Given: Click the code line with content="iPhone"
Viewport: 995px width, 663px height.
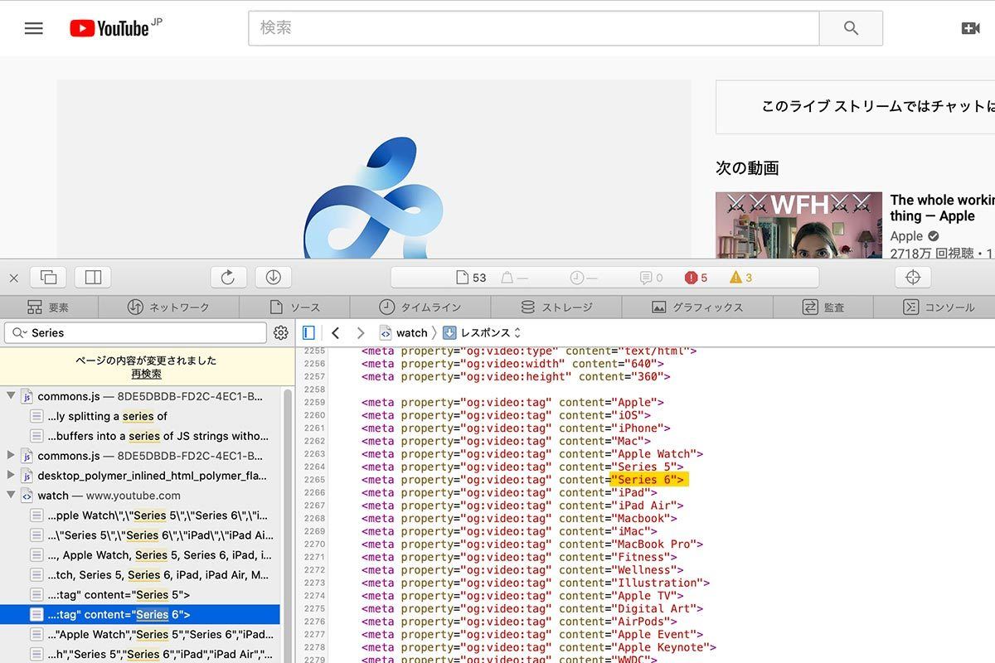Looking at the screenshot, I should click(516, 428).
